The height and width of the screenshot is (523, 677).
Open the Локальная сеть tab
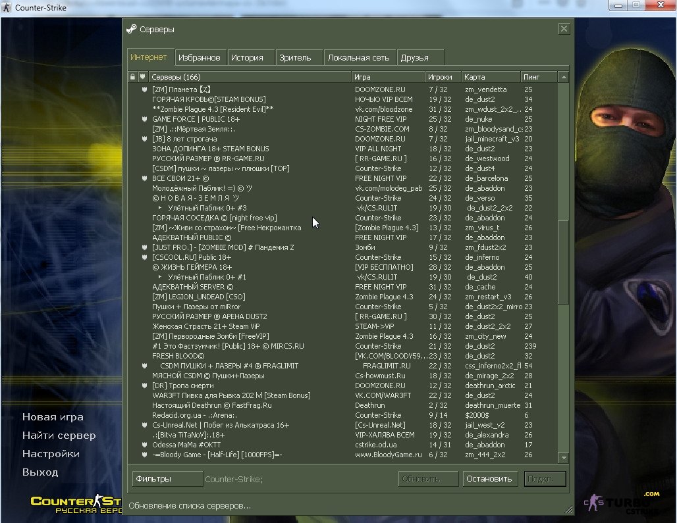(x=359, y=57)
